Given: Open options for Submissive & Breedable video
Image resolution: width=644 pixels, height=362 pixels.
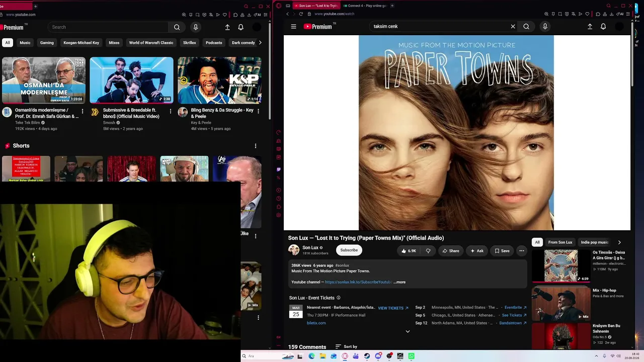Looking at the screenshot, I should point(170,111).
